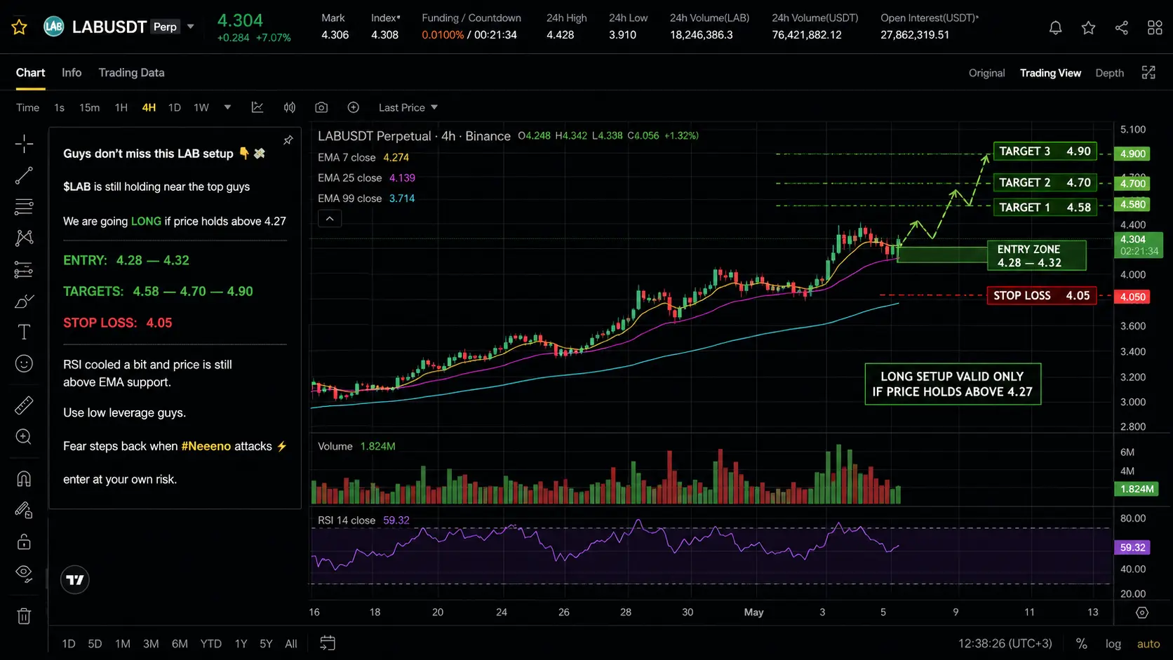Take a chart snapshot with camera icon

click(x=321, y=107)
